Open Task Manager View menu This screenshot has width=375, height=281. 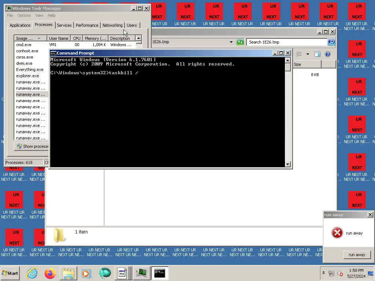[40, 15]
